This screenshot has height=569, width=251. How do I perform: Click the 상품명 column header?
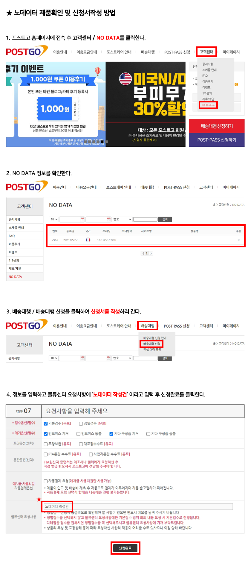click(x=195, y=231)
